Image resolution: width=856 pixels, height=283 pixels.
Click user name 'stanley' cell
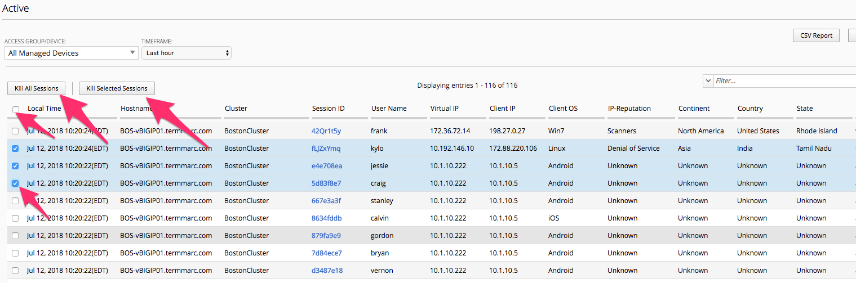coord(382,201)
